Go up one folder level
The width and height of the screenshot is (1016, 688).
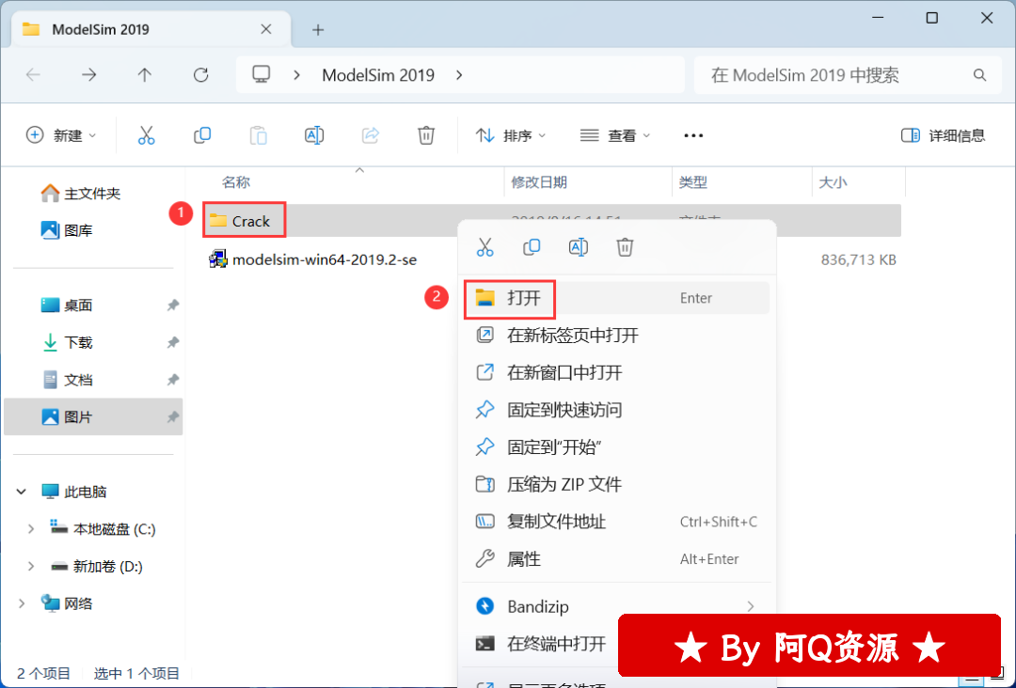pos(145,75)
